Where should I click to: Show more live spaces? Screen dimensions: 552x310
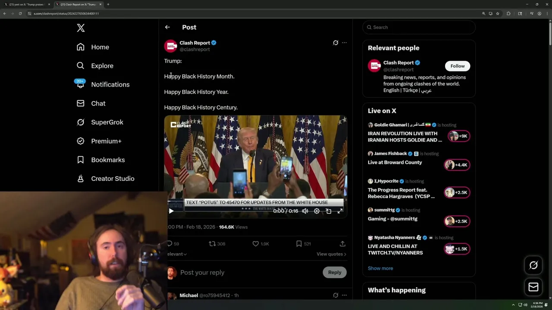[x=380, y=268]
